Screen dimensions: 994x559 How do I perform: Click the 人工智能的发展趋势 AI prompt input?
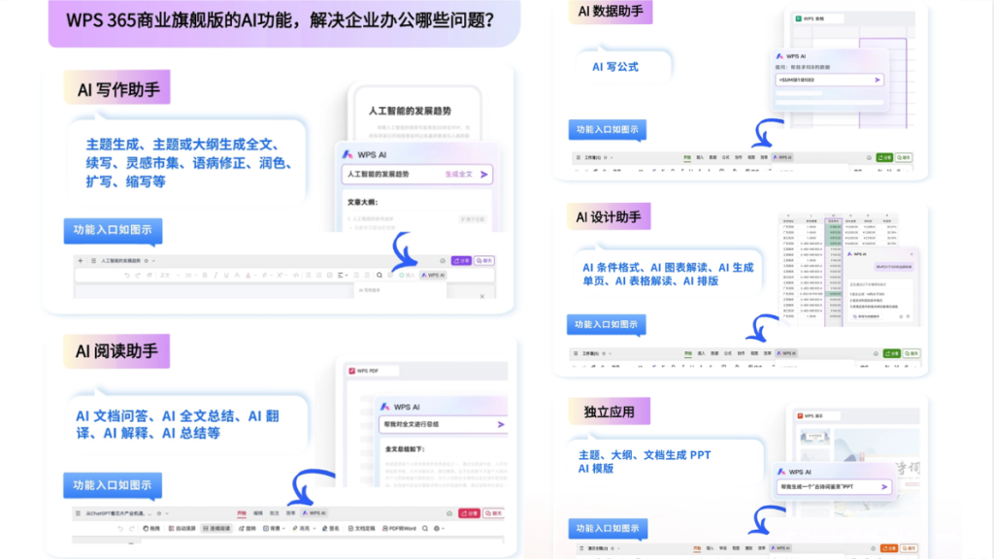tap(417, 175)
